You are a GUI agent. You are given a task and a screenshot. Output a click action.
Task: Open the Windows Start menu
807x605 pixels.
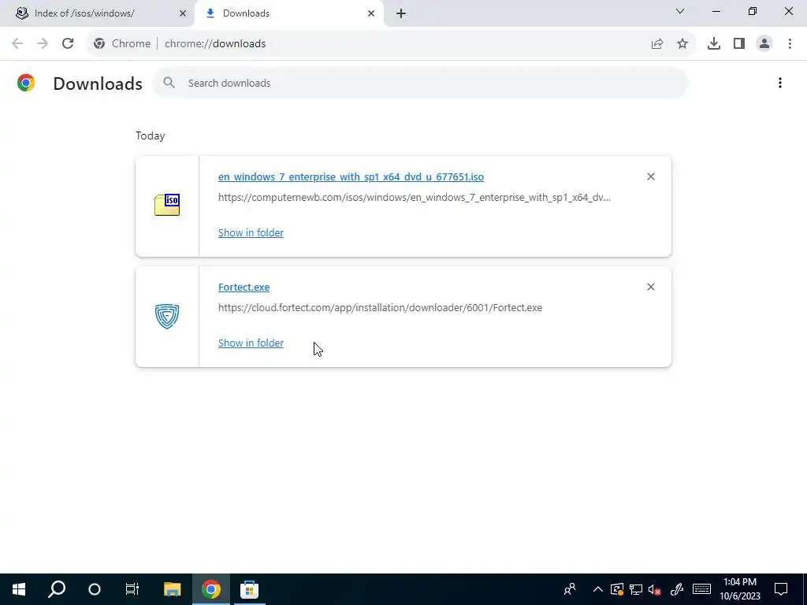tap(19, 589)
